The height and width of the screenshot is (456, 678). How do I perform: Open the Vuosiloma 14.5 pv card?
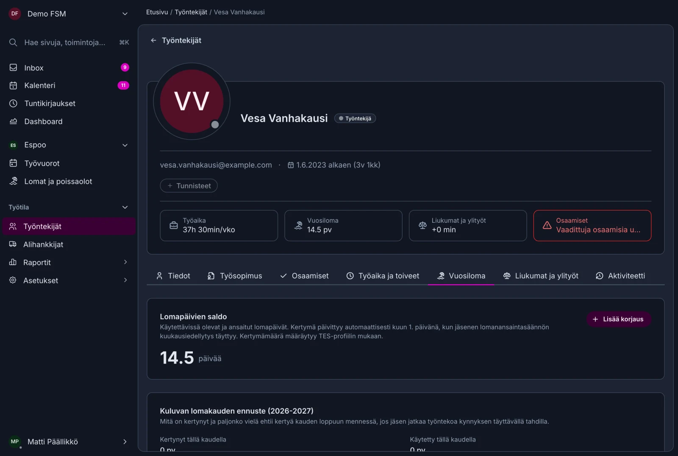(x=343, y=226)
